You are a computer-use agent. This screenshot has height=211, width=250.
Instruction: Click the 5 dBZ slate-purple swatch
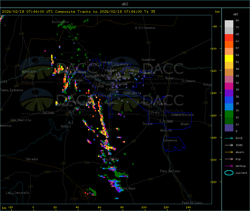pos(229,128)
